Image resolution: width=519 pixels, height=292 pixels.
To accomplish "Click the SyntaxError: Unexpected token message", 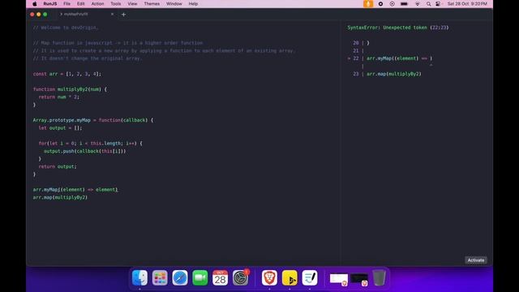I will pyautogui.click(x=398, y=28).
